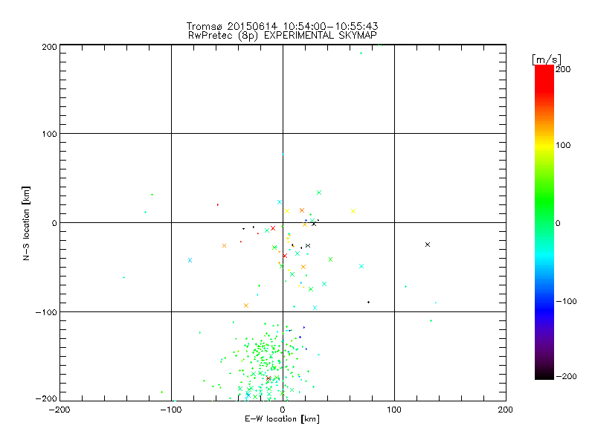Click the x-axis tick label '-200'
595x446 pixels.
(x=59, y=410)
